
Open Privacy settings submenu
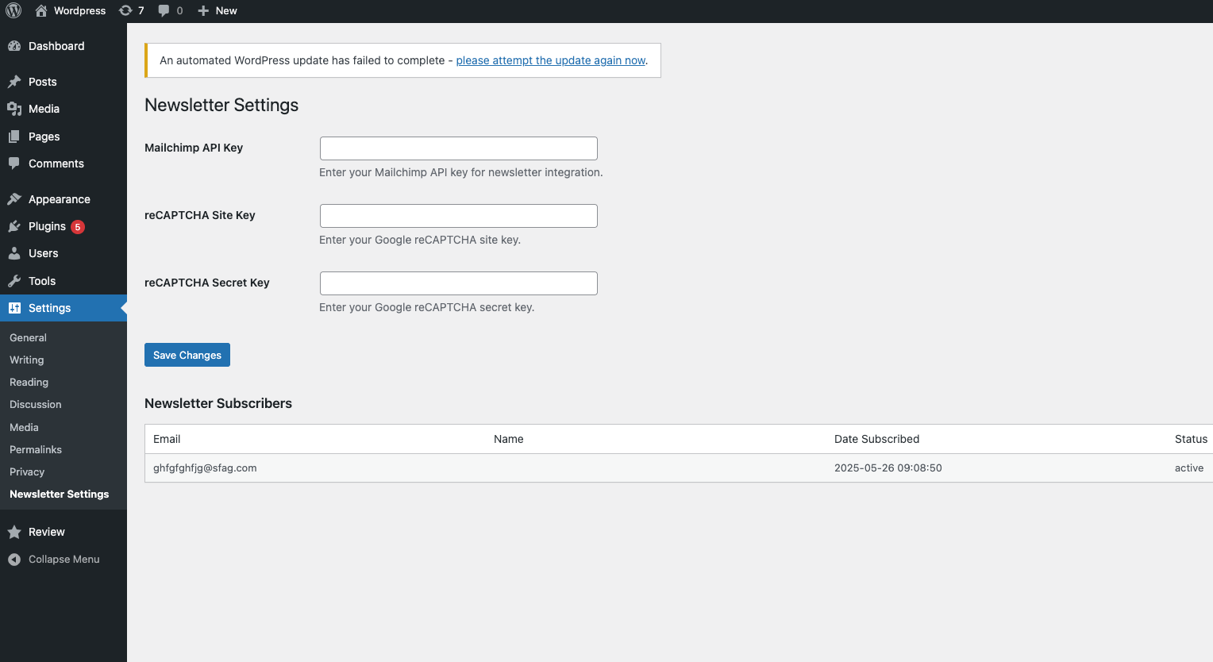(x=27, y=471)
